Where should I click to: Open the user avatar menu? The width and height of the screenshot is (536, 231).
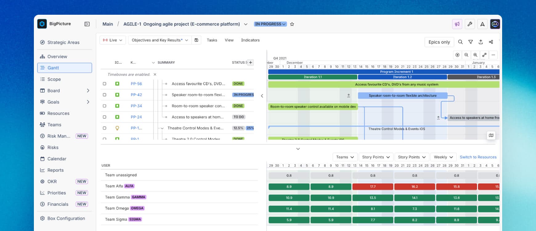[x=495, y=24]
